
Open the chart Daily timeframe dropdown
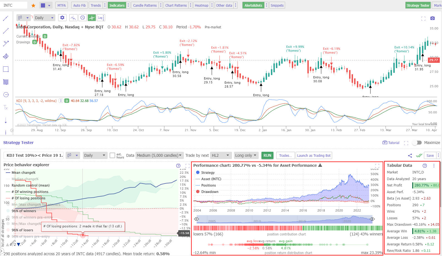pyautogui.click(x=44, y=18)
